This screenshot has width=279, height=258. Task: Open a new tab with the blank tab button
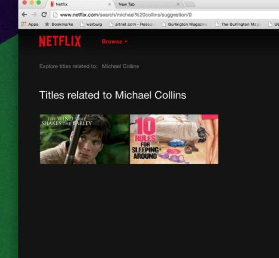click(x=190, y=4)
